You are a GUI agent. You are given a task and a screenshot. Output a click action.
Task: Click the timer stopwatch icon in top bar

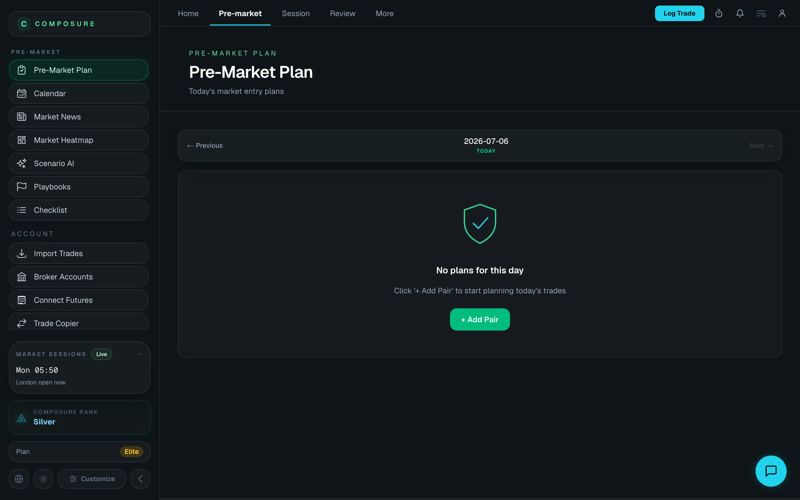[719, 14]
